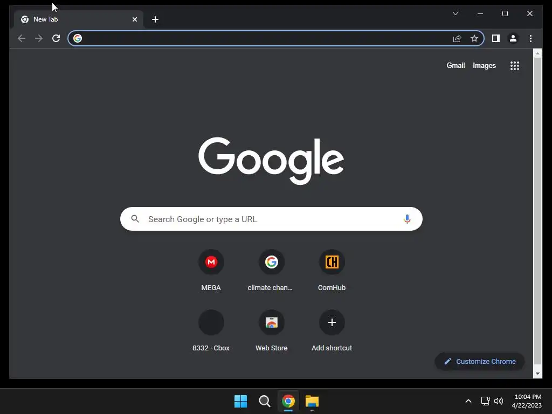
Task: Open Images link
Action: coord(484,65)
